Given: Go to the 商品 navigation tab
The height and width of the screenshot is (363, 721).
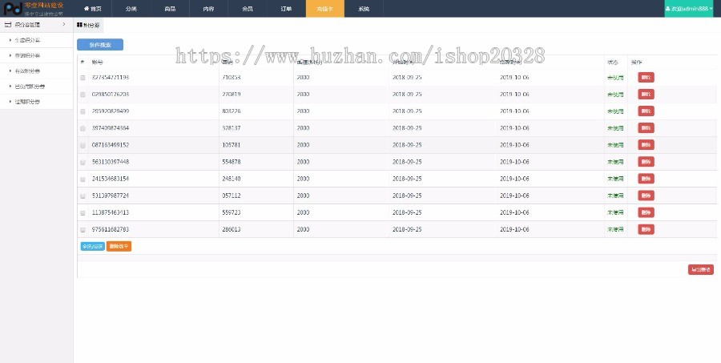Looking at the screenshot, I should (170, 9).
